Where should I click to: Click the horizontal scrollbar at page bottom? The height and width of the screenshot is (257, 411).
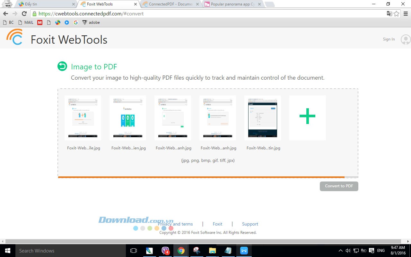coord(203,241)
